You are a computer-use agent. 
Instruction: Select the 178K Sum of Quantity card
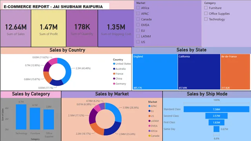[x=82, y=28]
